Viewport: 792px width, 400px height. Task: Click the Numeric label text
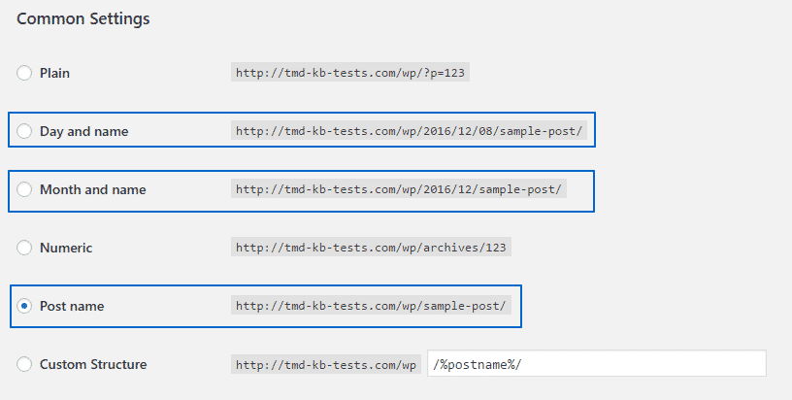pos(66,248)
